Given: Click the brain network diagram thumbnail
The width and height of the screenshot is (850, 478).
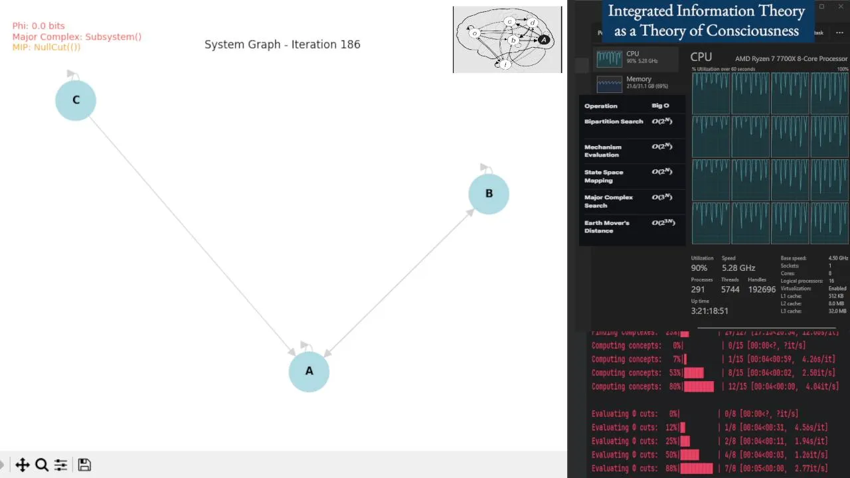Looking at the screenshot, I should point(507,39).
